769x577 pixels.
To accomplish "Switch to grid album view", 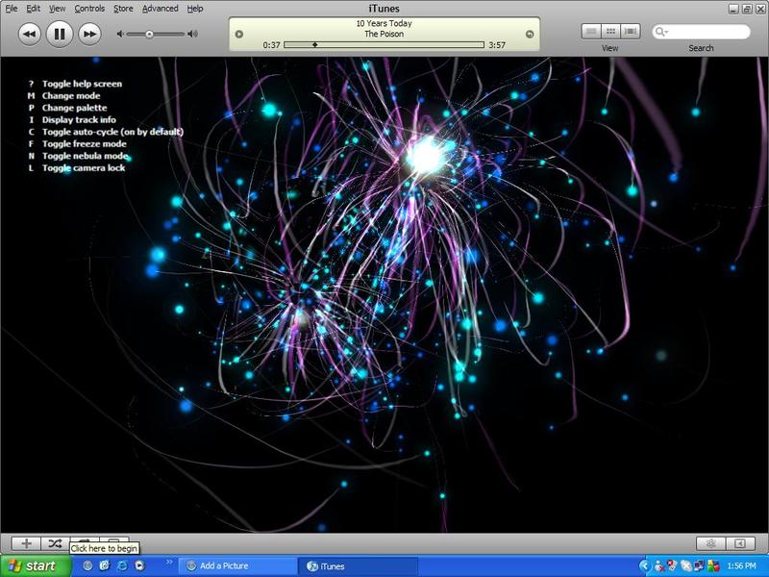I will (x=610, y=32).
